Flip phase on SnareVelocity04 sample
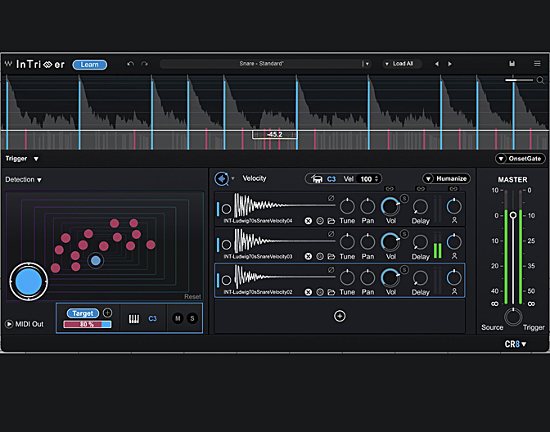The image size is (550, 432). [331, 198]
